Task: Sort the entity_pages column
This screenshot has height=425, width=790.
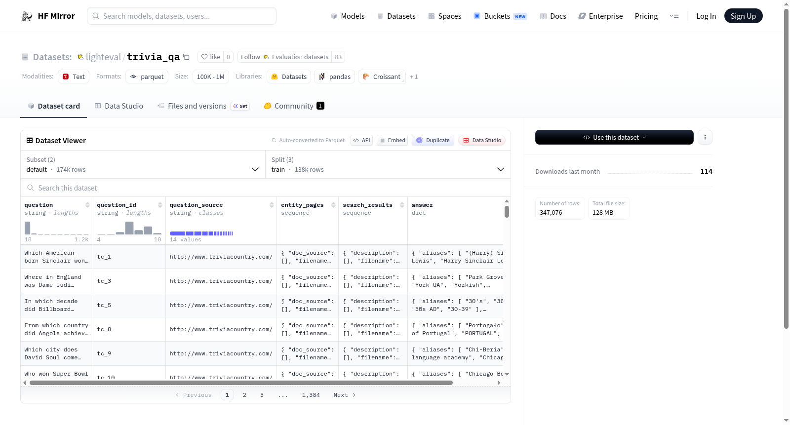Action: (333, 205)
